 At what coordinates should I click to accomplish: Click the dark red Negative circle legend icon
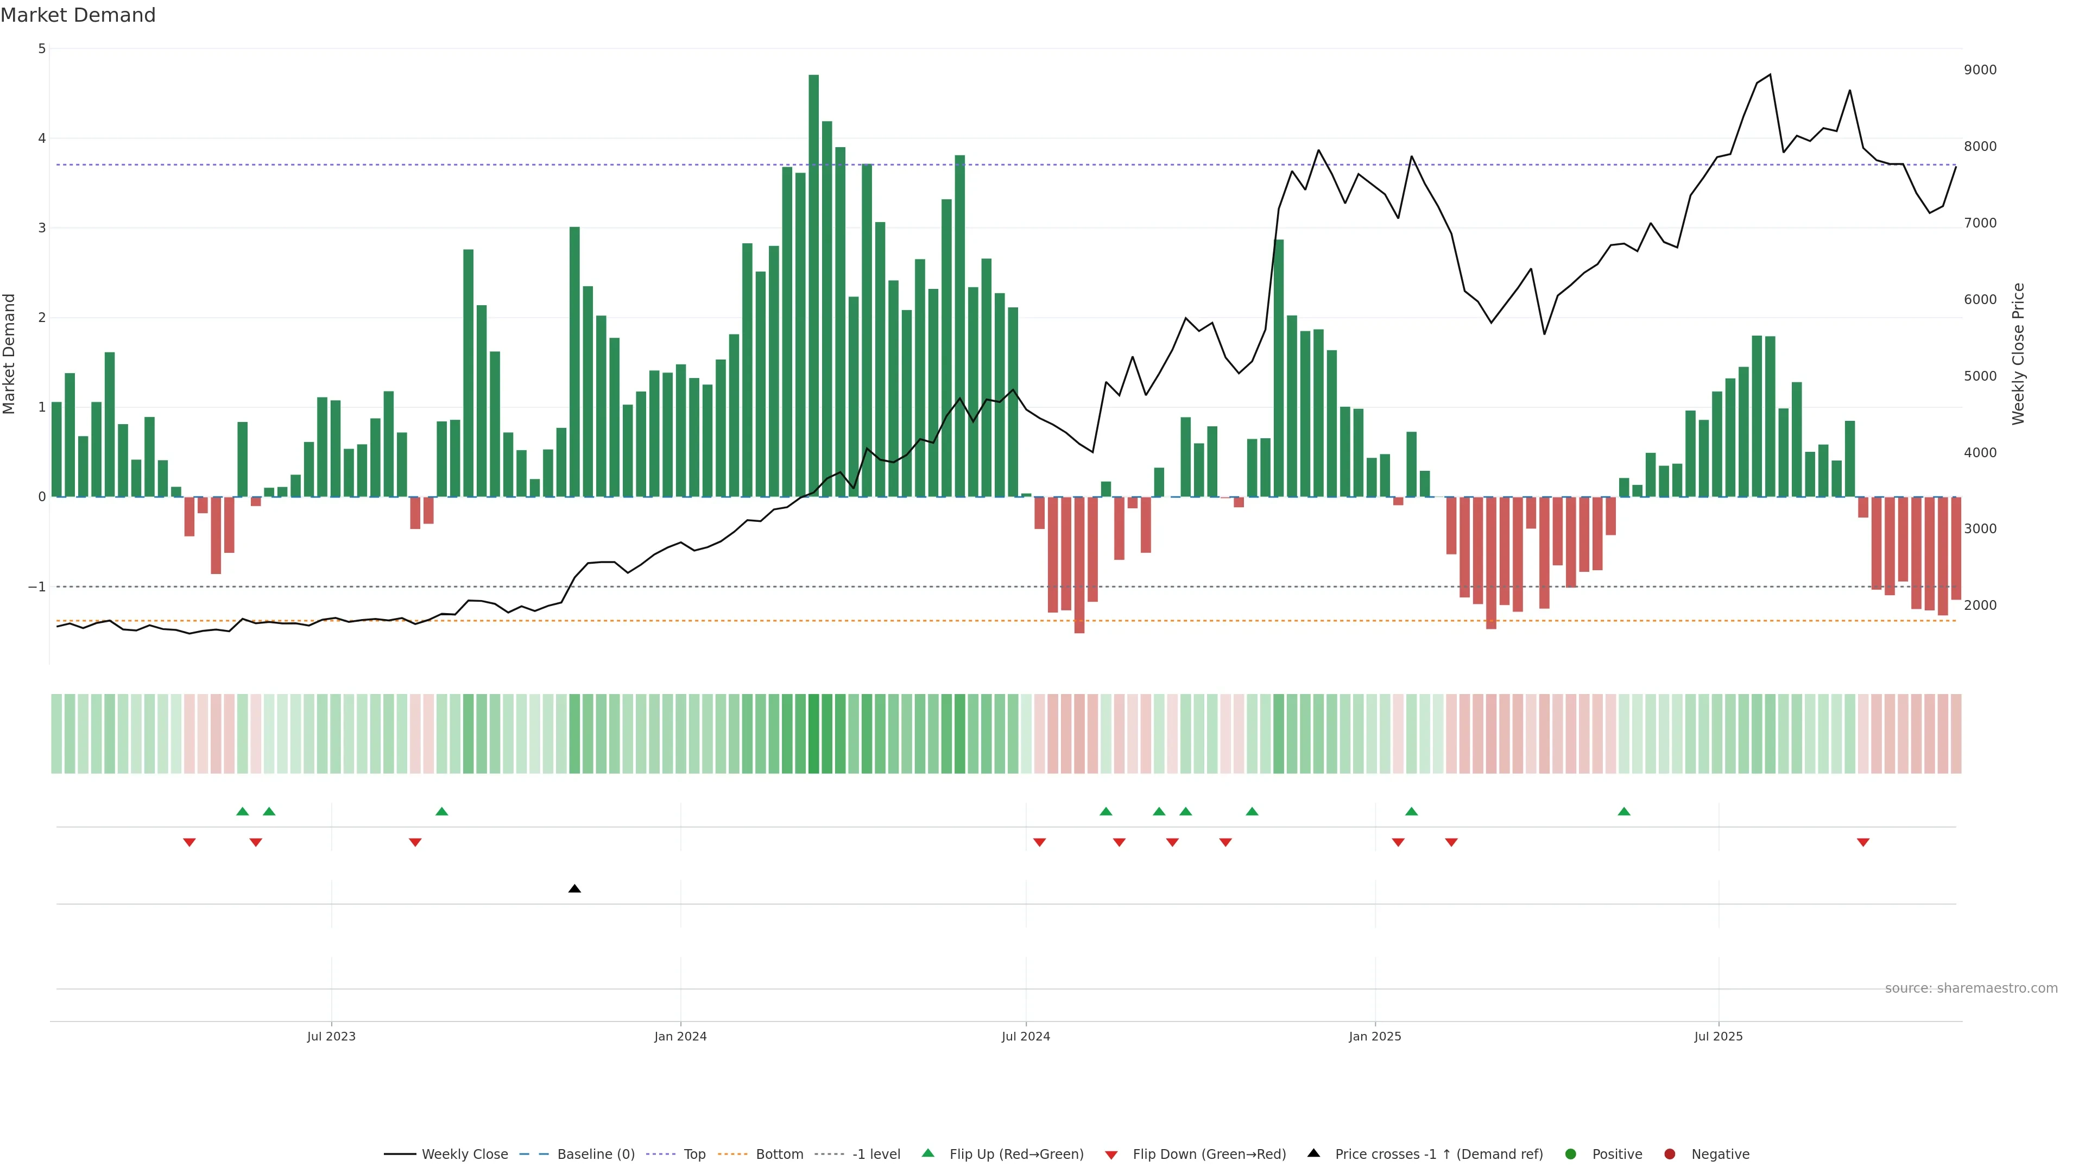[x=1669, y=1155]
